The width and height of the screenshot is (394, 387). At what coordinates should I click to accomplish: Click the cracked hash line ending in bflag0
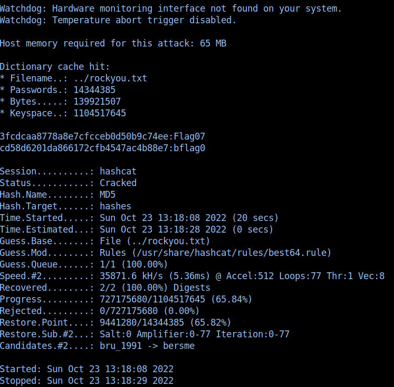tap(102, 148)
